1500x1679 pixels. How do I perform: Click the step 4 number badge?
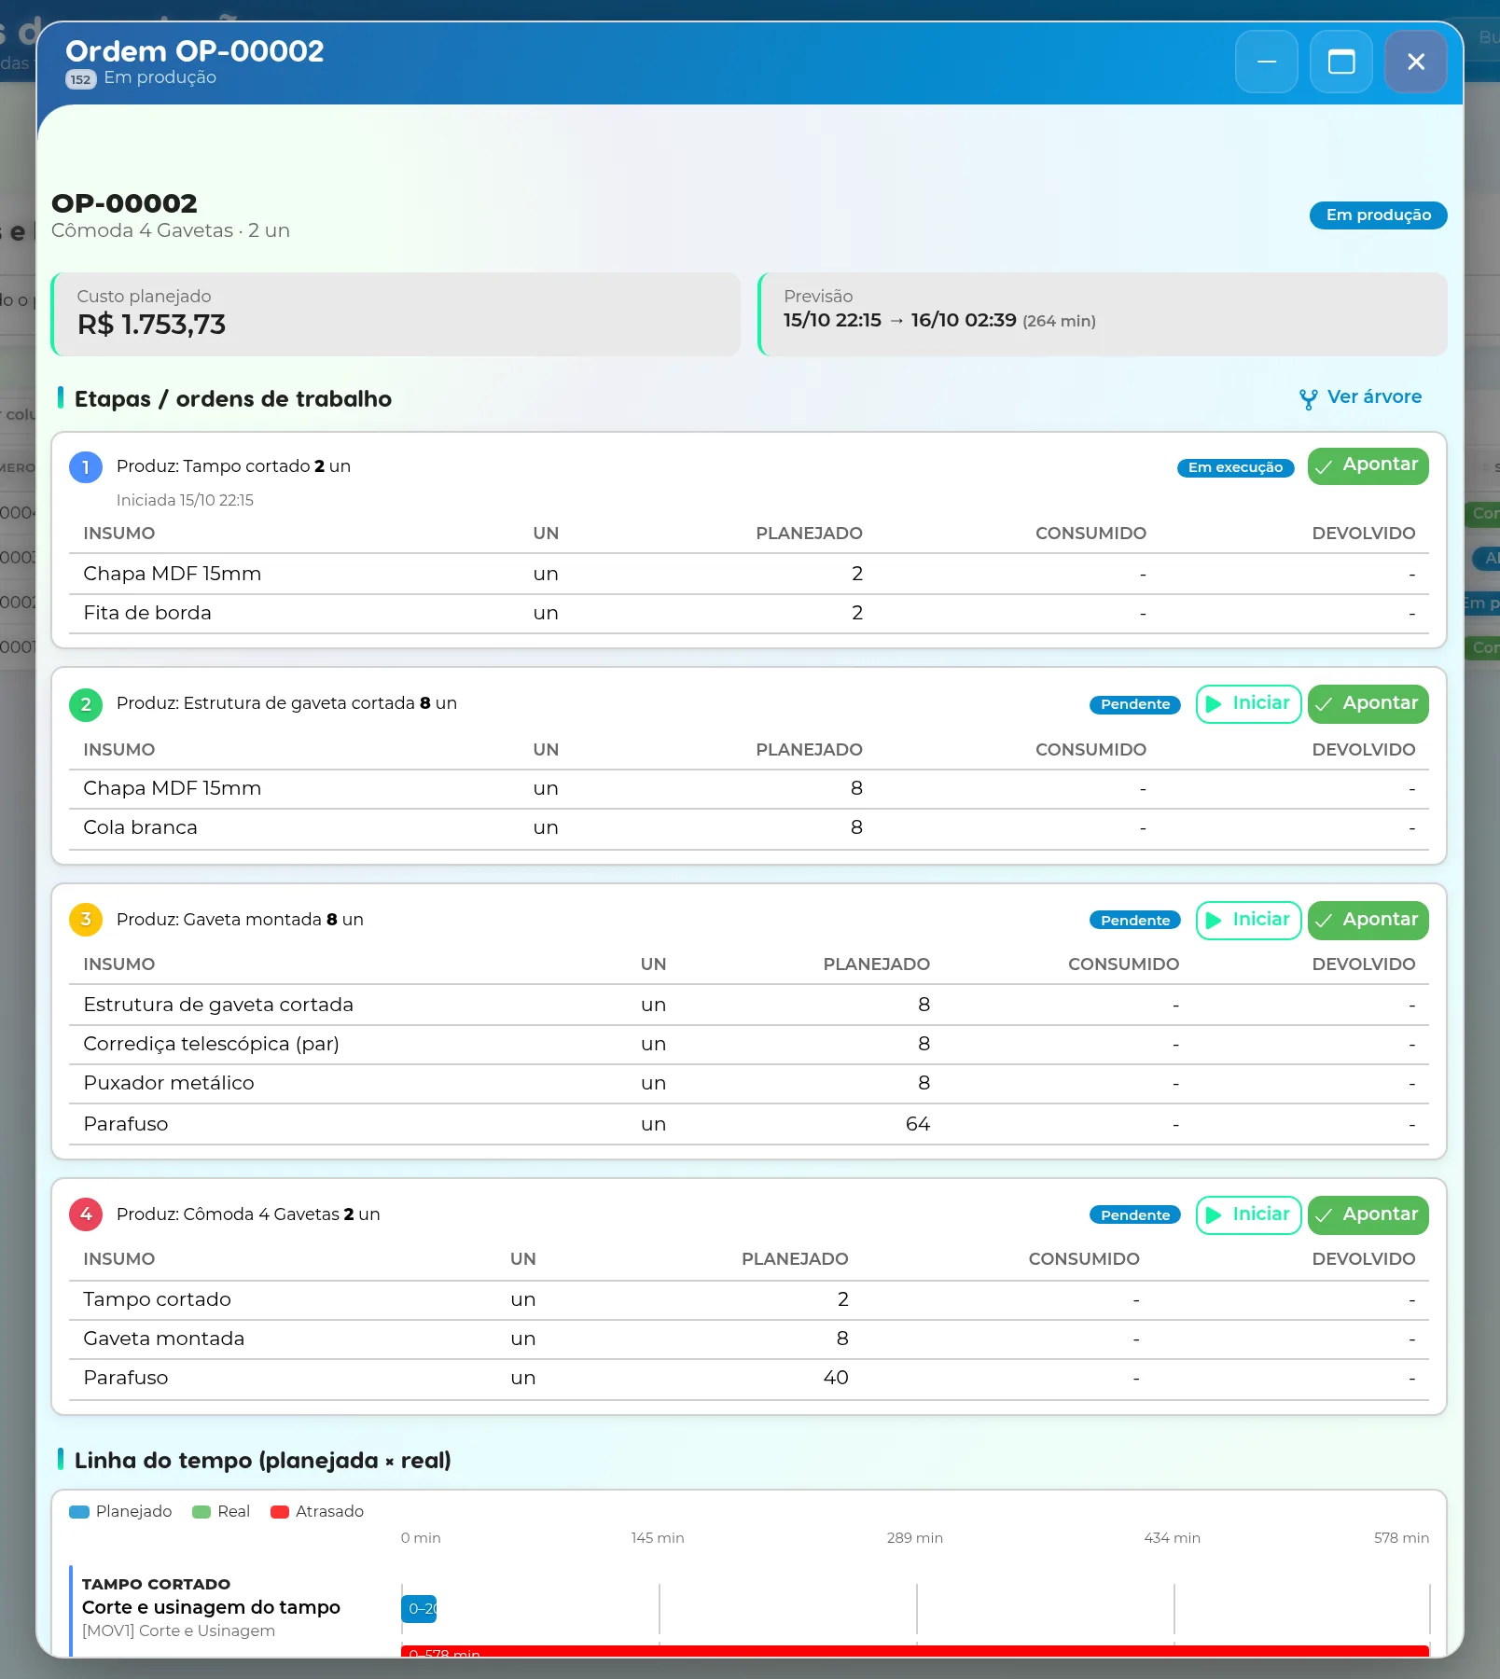pyautogui.click(x=86, y=1214)
